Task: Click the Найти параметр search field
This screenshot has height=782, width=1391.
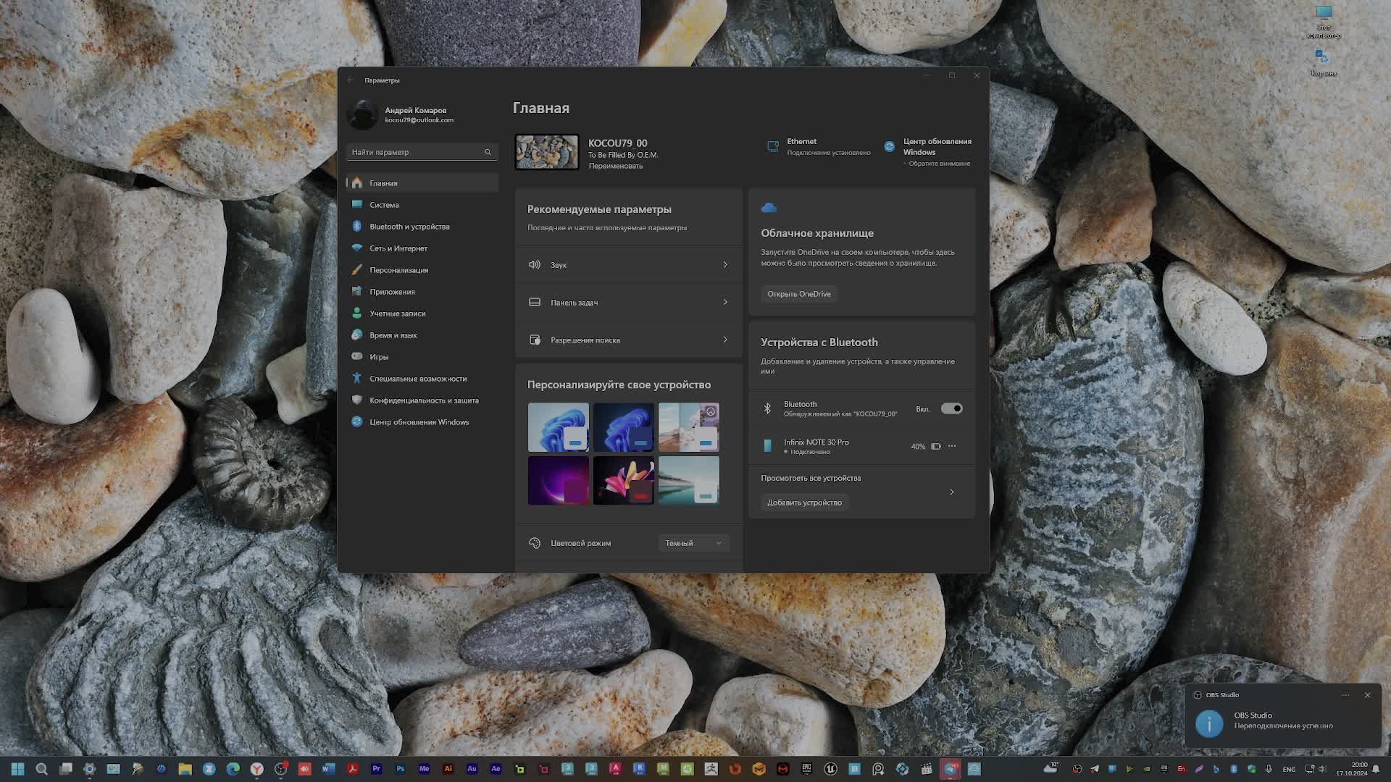Action: tap(422, 152)
